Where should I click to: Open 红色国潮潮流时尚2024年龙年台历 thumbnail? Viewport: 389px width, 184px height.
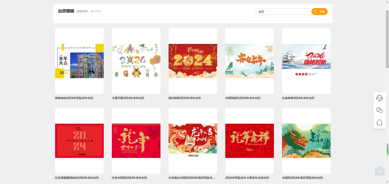(79, 141)
